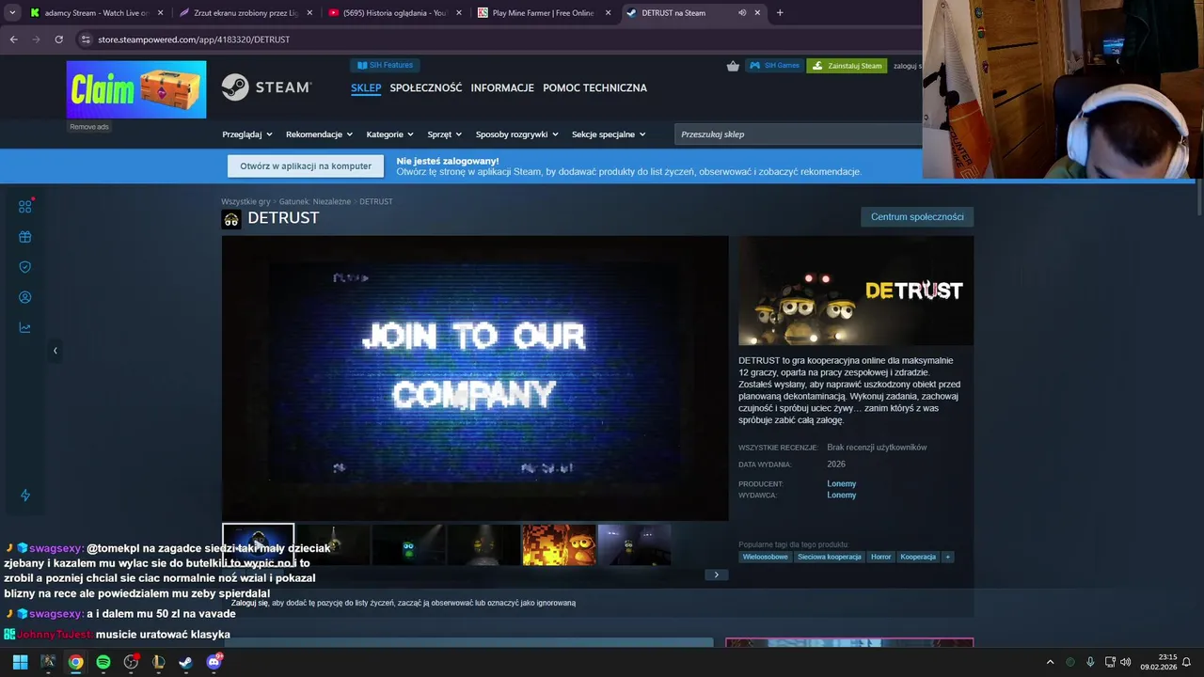Open the sidebar shield check icon

[25, 267]
